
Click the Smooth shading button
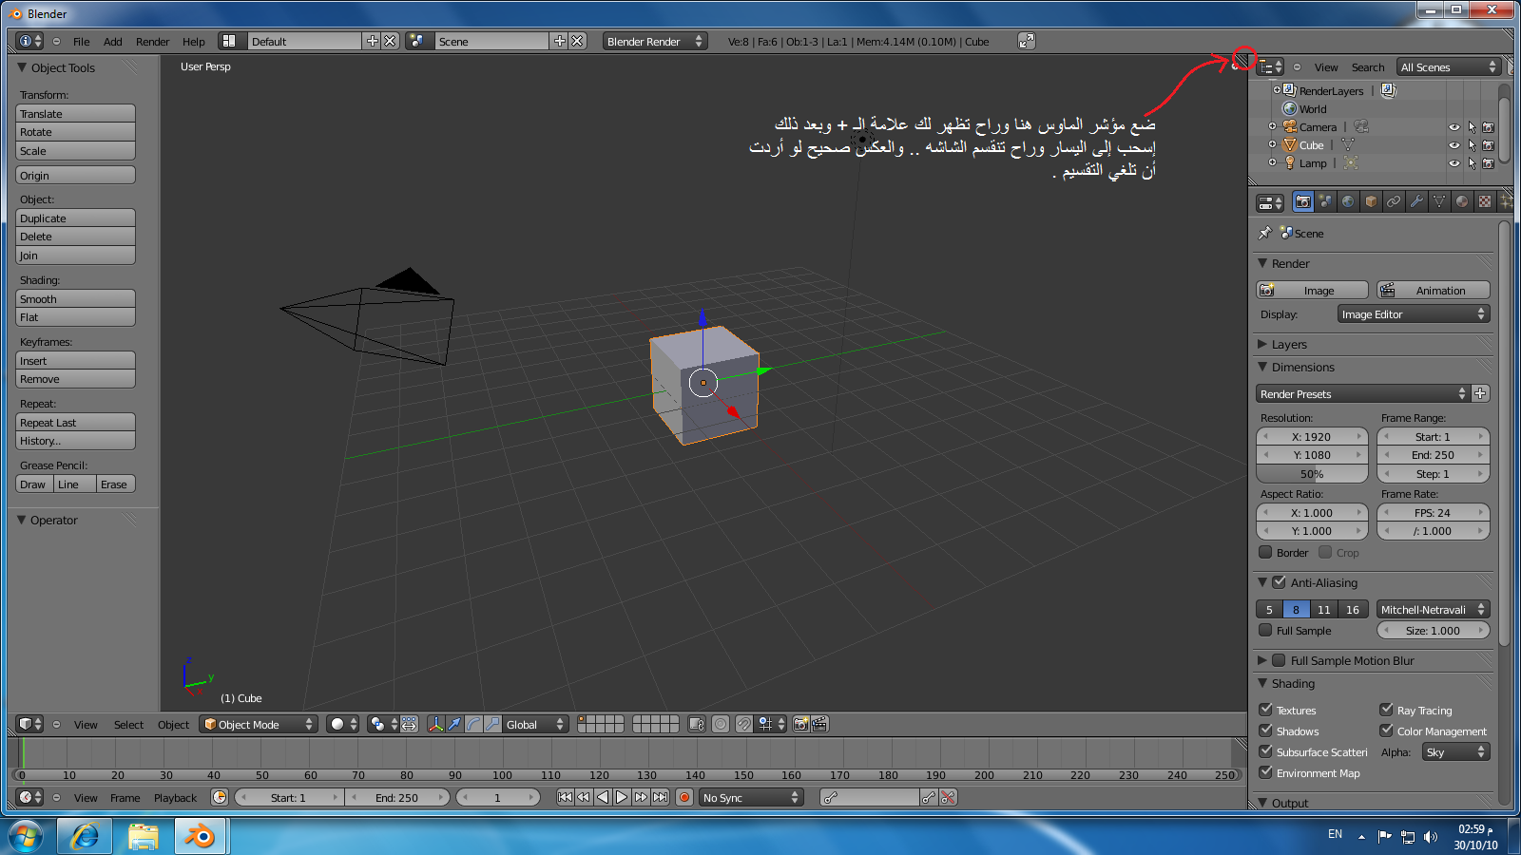(76, 298)
